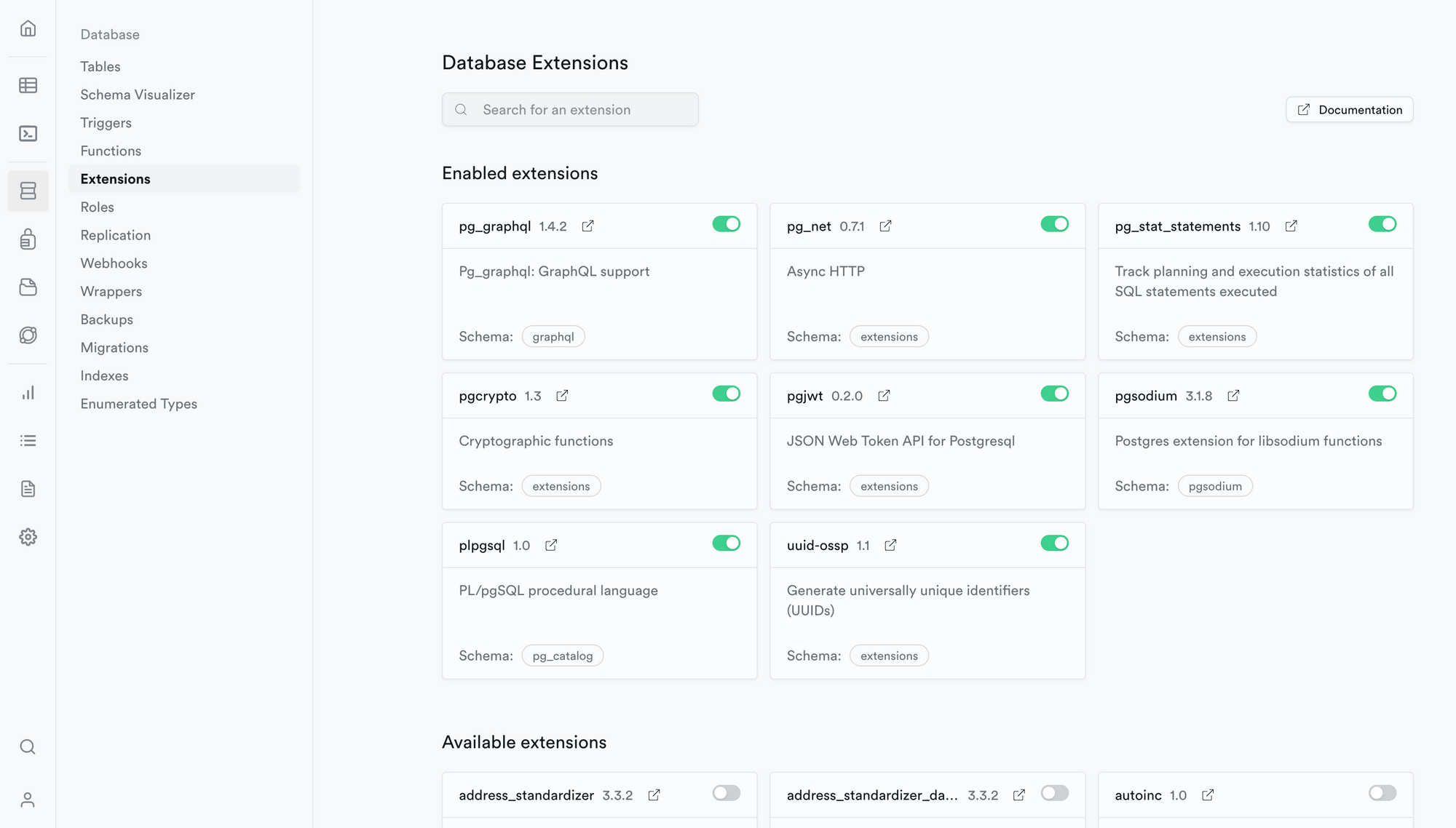This screenshot has width=1456, height=828.
Task: Select Enumerated Types in database menu
Action: (x=138, y=404)
